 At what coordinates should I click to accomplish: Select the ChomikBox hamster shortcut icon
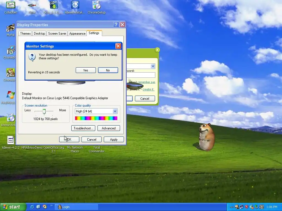click(x=11, y=73)
